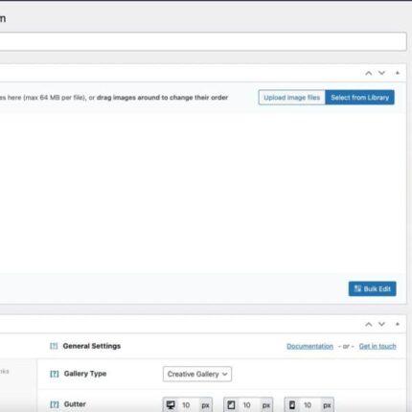Click the Select from Library button

click(359, 98)
